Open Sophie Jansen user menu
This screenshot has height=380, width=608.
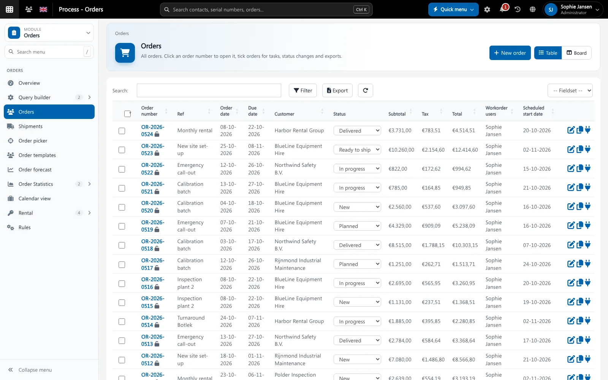(573, 9)
